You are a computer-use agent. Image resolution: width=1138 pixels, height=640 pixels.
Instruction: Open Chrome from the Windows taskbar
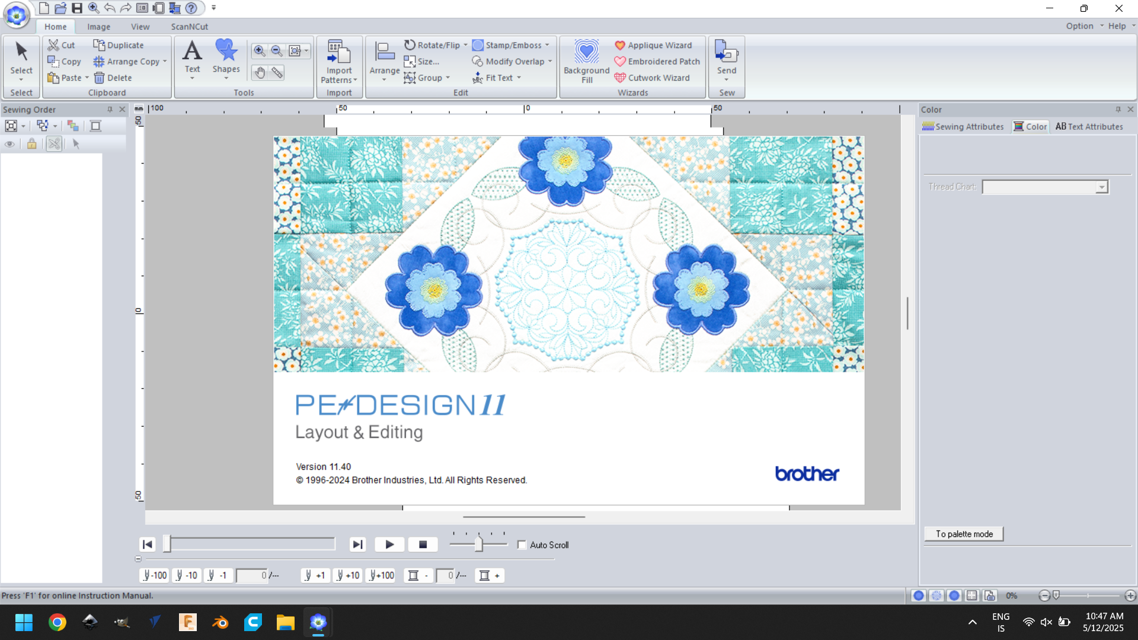coord(57,622)
